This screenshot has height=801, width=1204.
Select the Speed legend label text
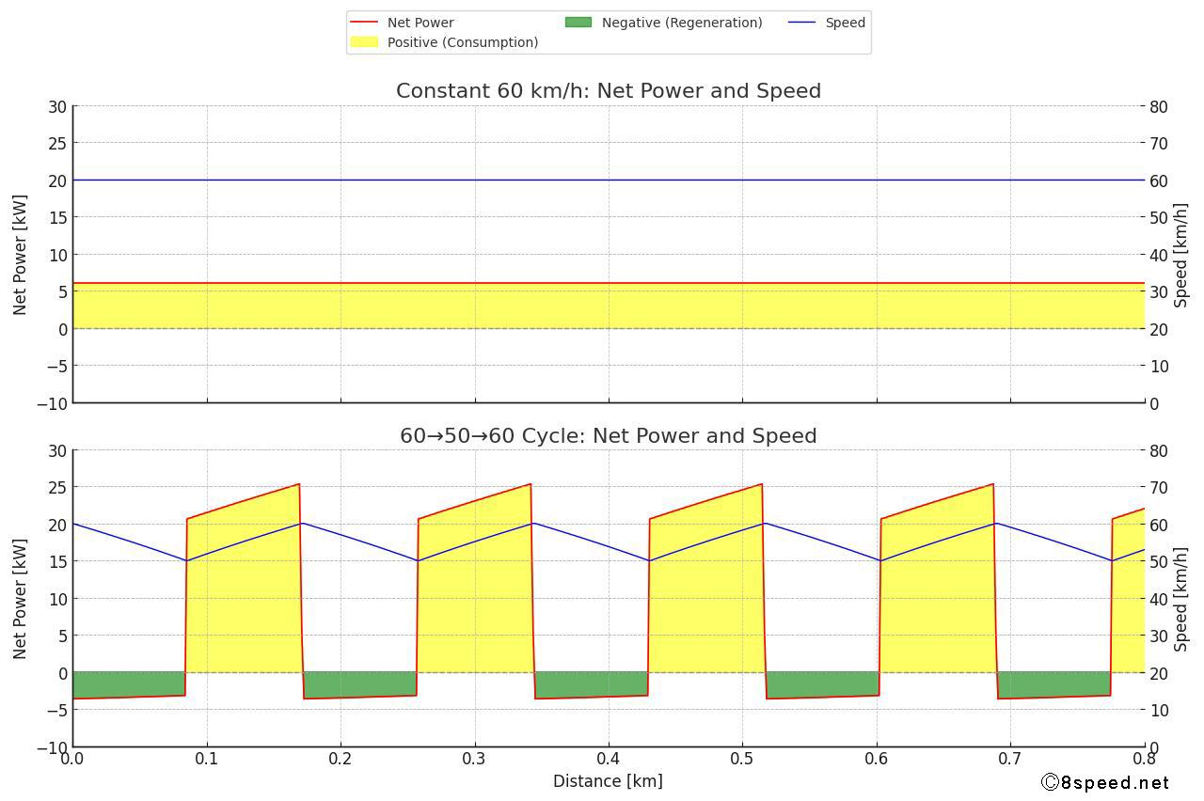[x=845, y=23]
